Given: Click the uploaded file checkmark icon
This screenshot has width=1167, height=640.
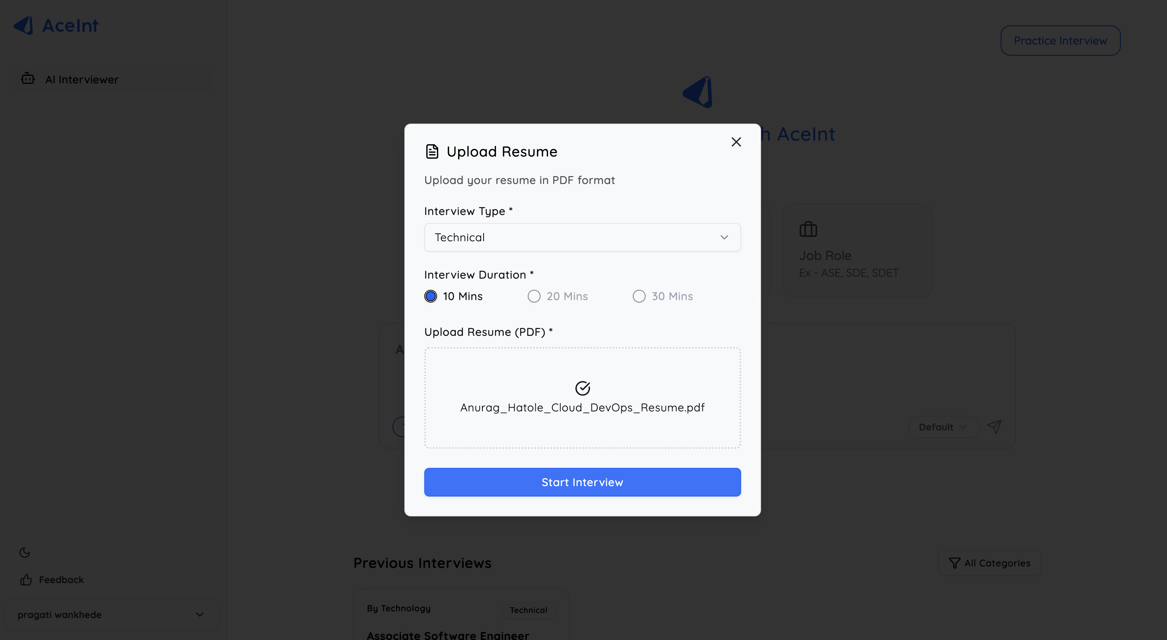Looking at the screenshot, I should coord(583,388).
